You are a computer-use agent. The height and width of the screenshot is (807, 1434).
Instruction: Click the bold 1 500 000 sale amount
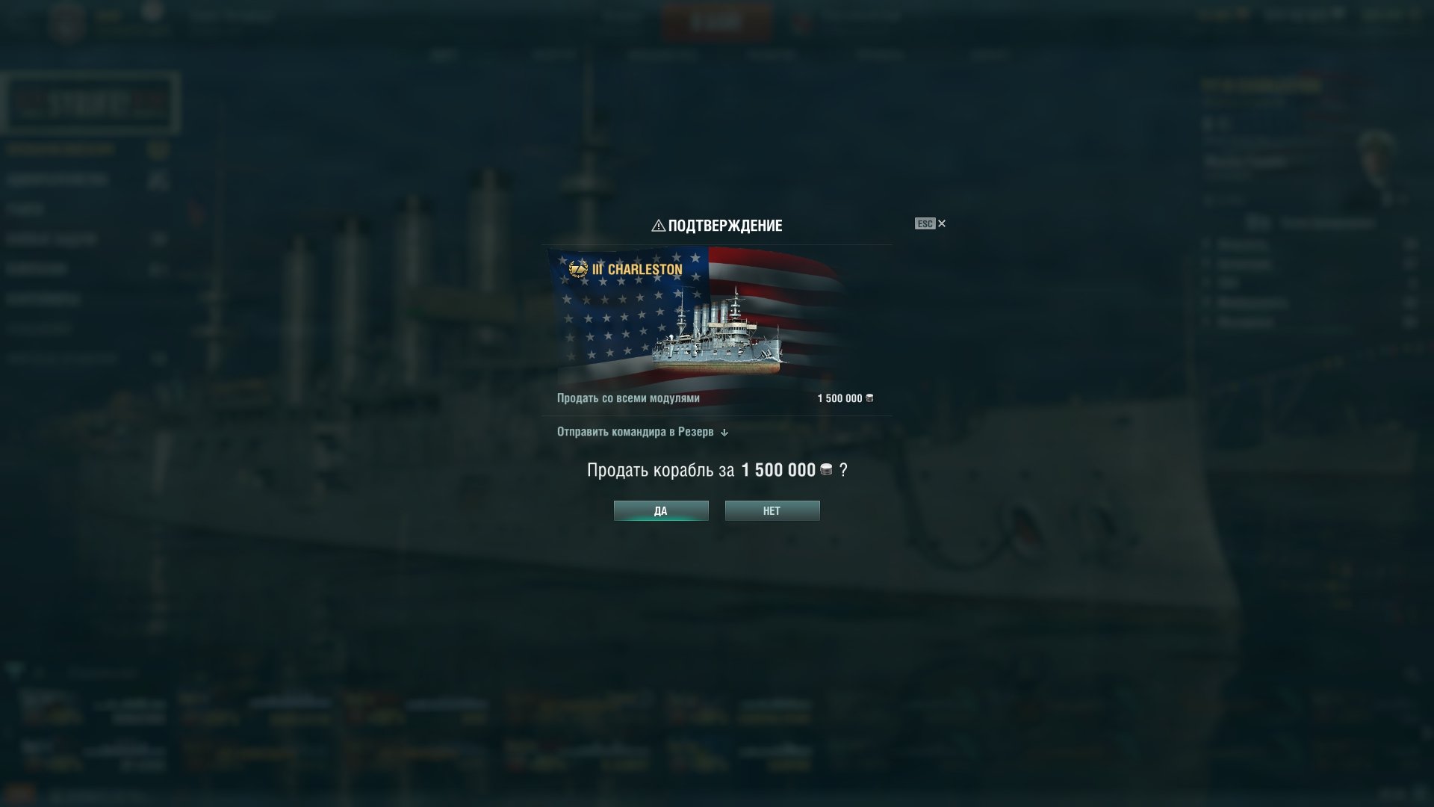pos(778,470)
